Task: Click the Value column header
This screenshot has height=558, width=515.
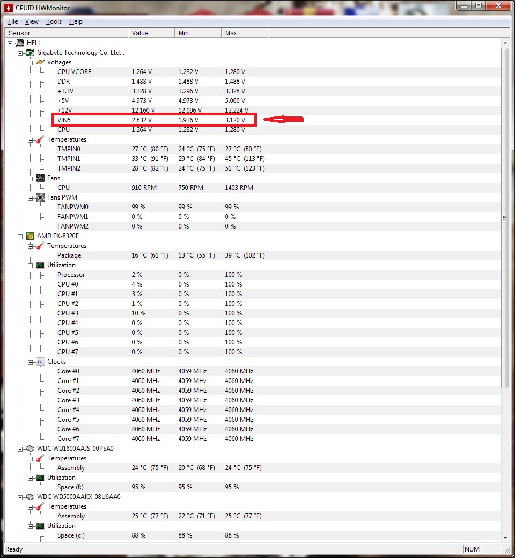Action: coord(151,33)
